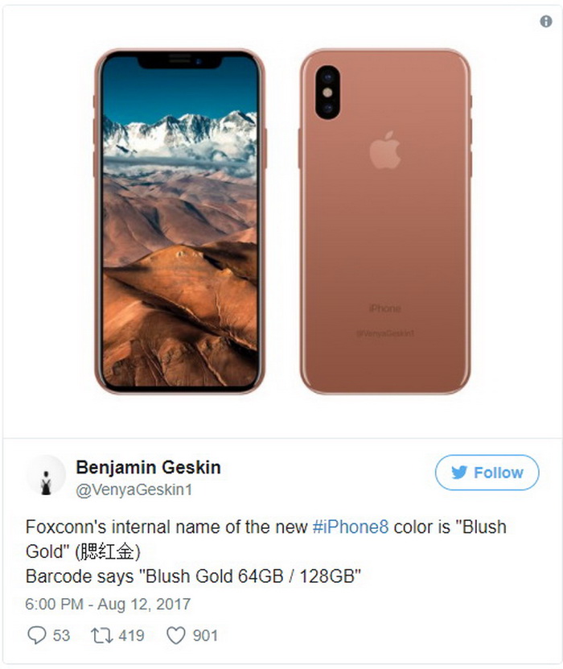Click the reply speech bubble icon
This screenshot has width=563, height=669.
[37, 635]
